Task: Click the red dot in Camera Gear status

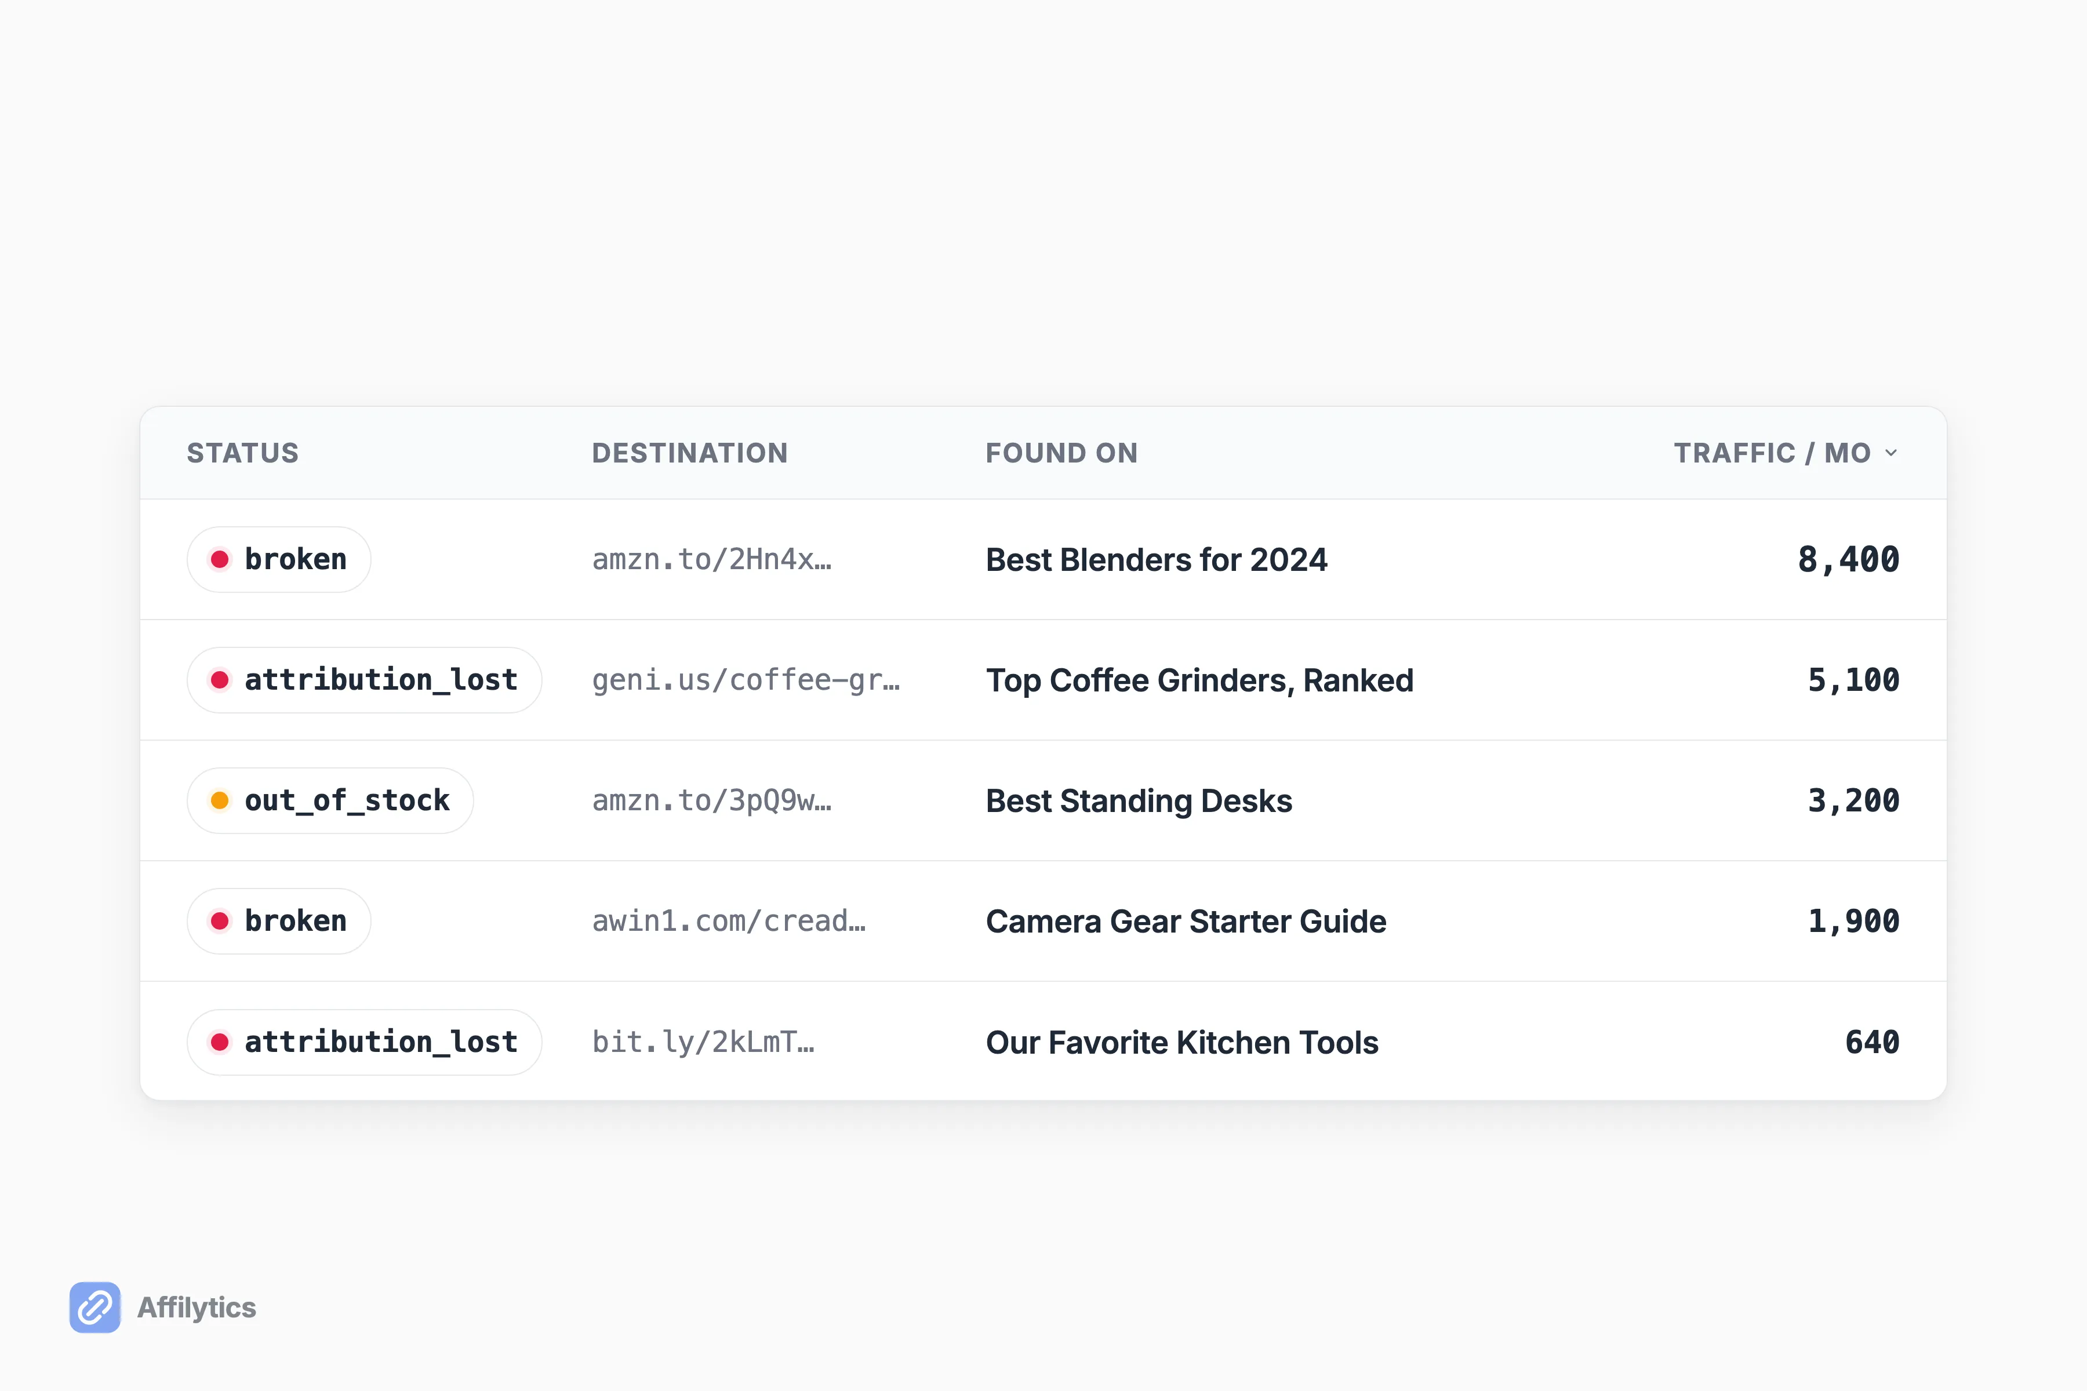Action: [219, 922]
